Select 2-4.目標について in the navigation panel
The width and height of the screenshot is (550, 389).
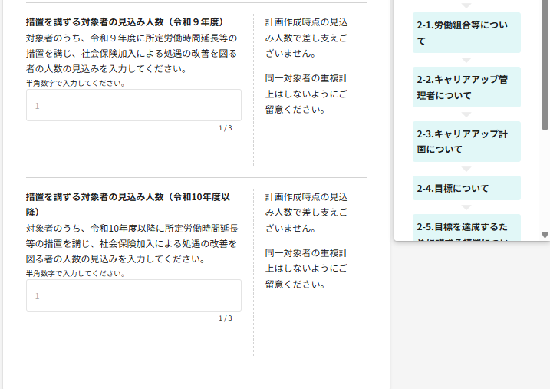(x=466, y=188)
